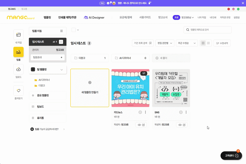Open the 최근 수정순 sort dropdown
The width and height of the screenshot is (246, 164).
(187, 43)
